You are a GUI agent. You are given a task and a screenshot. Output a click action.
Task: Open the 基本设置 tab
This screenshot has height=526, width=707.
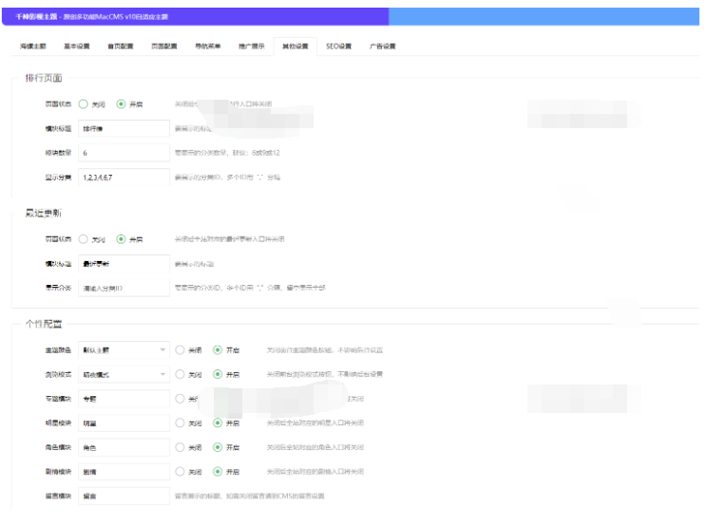coord(76,46)
